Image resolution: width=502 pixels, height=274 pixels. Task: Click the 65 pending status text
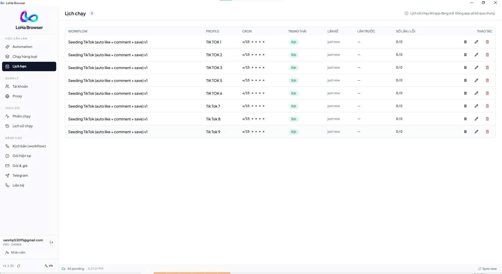tap(76, 269)
